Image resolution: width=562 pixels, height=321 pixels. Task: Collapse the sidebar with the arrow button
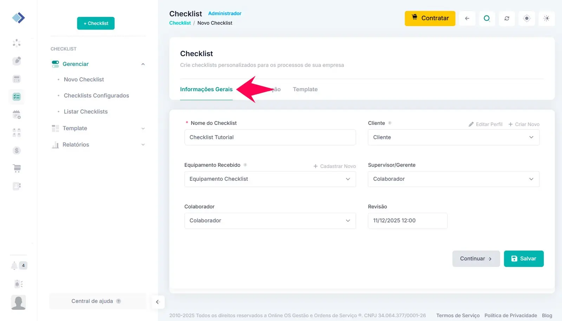point(158,302)
